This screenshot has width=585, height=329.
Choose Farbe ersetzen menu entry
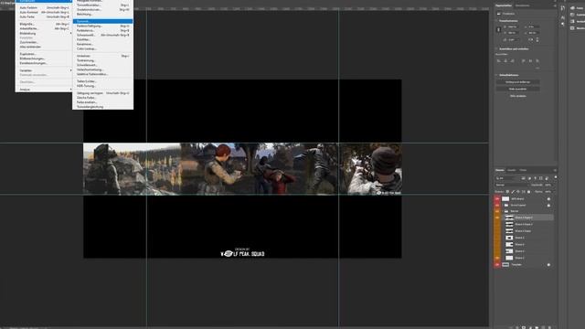point(102,102)
